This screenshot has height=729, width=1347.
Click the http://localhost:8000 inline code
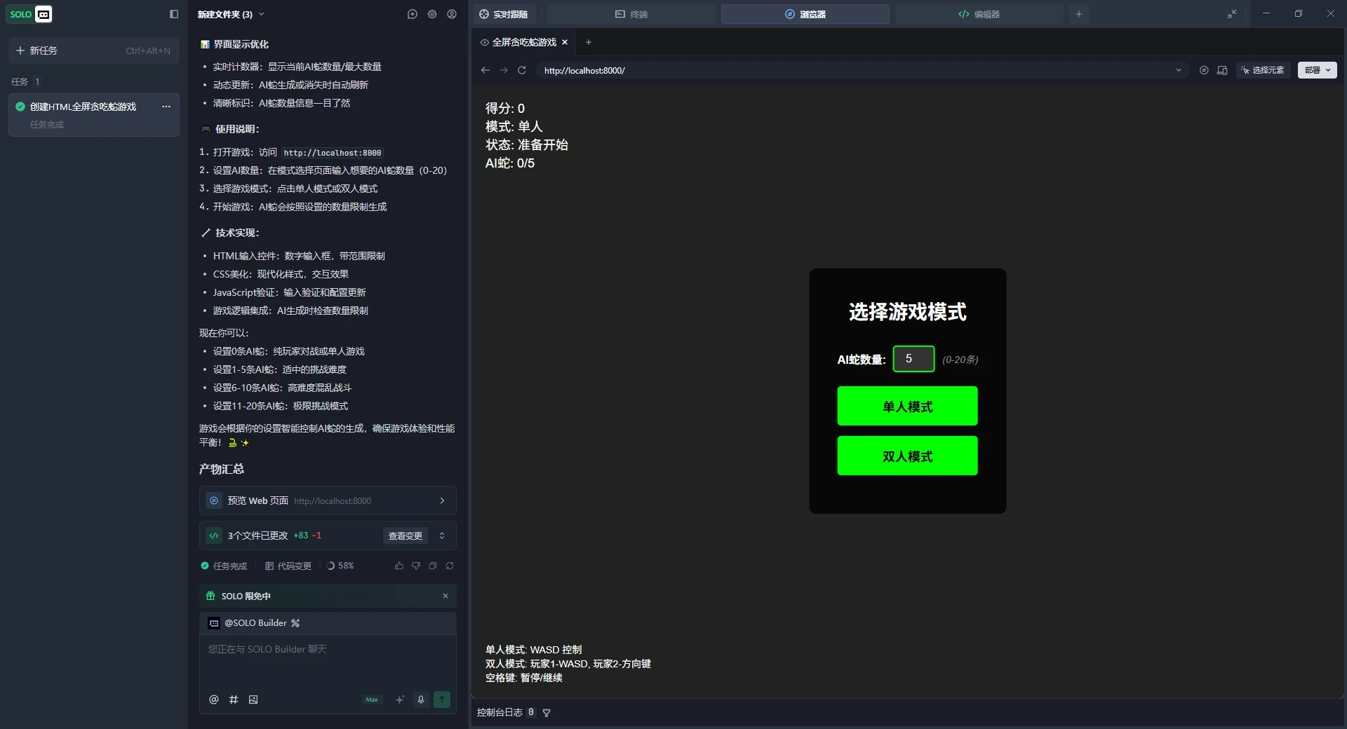click(333, 153)
